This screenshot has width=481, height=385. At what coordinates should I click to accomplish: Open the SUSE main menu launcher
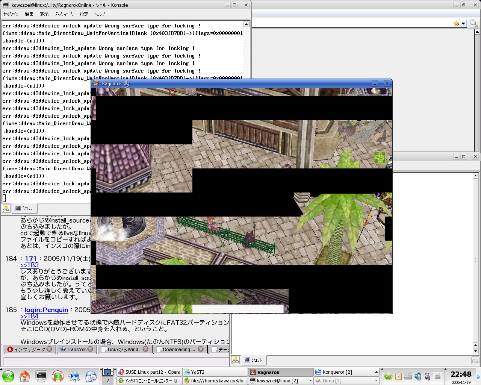click(8, 376)
